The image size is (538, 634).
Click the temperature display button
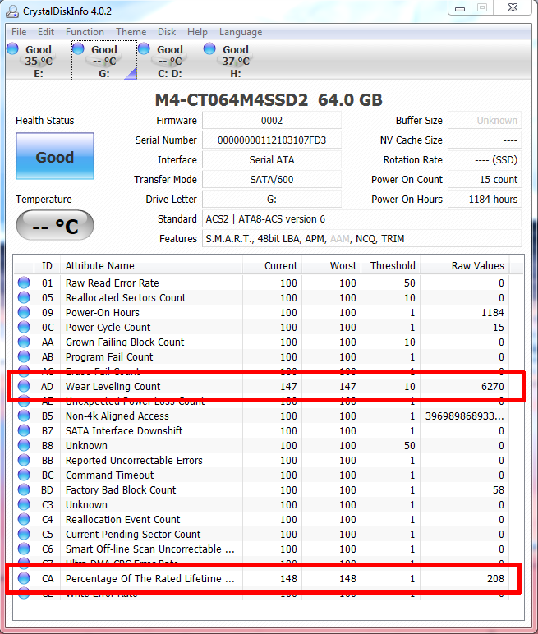[55, 225]
